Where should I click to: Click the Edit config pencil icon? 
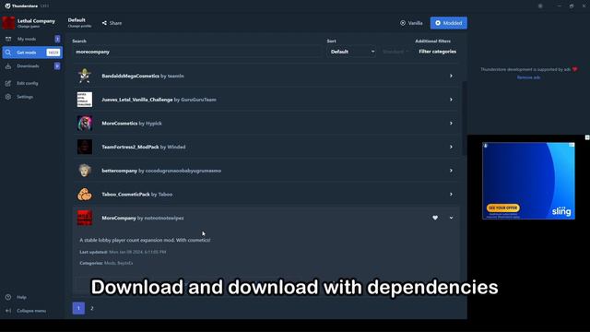click(8, 83)
